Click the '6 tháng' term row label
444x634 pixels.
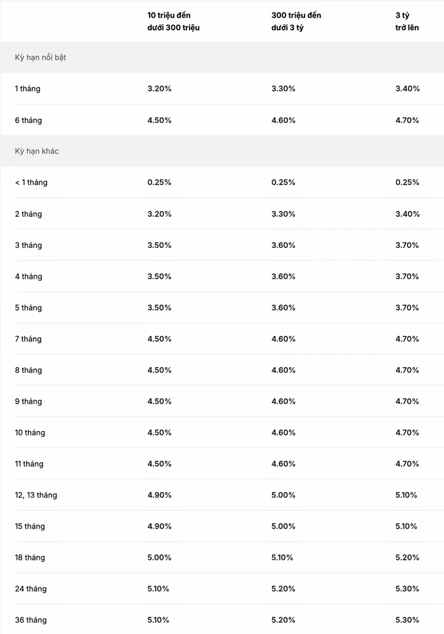coord(28,120)
